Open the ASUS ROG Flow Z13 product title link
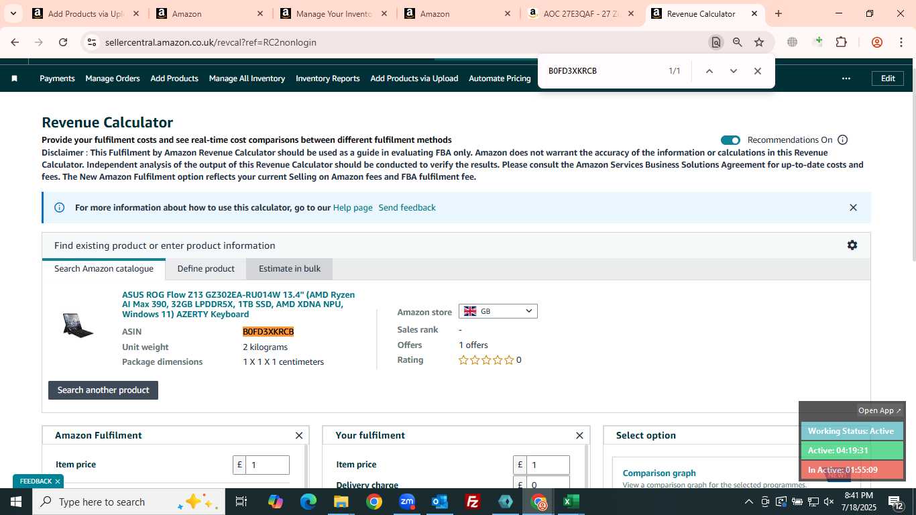Viewport: 916px width, 515px height. pyautogui.click(x=238, y=304)
